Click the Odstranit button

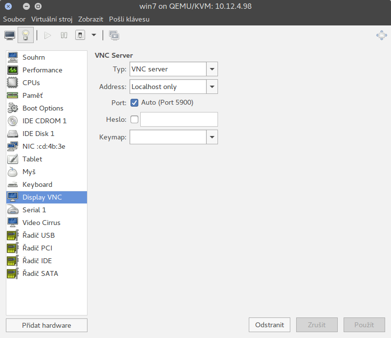269,325
